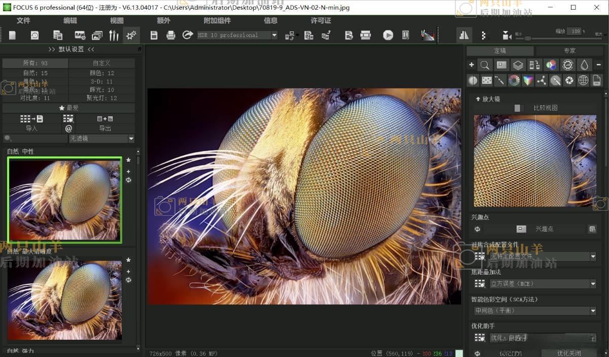Image resolution: width=609 pixels, height=357 pixels.
Task: Favorite the 自然 中性 preset with star
Action: tap(128, 160)
